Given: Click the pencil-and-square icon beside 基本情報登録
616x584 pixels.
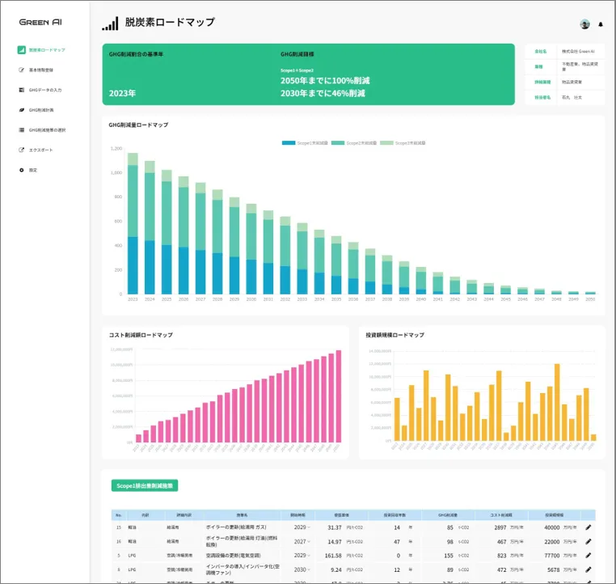Looking at the screenshot, I should 22,70.
